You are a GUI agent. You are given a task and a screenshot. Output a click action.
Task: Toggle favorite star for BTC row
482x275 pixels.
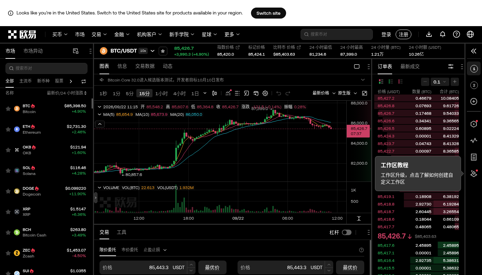pyautogui.click(x=8, y=109)
